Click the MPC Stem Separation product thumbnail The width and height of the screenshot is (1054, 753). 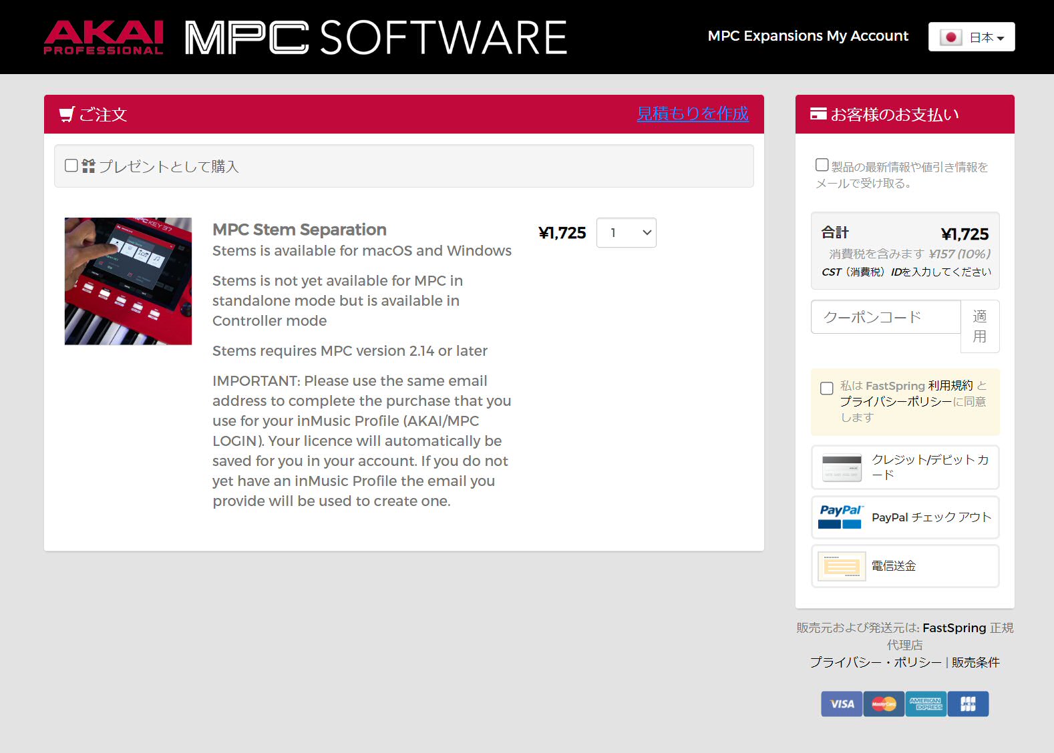tap(128, 281)
